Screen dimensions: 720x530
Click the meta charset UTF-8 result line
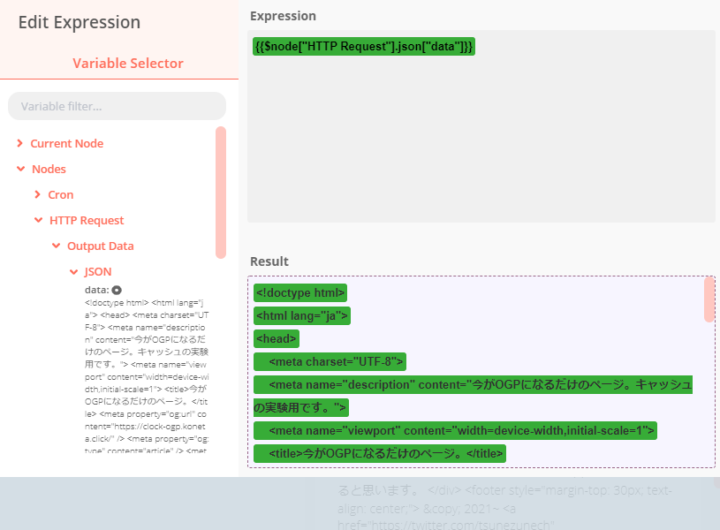tap(329, 361)
